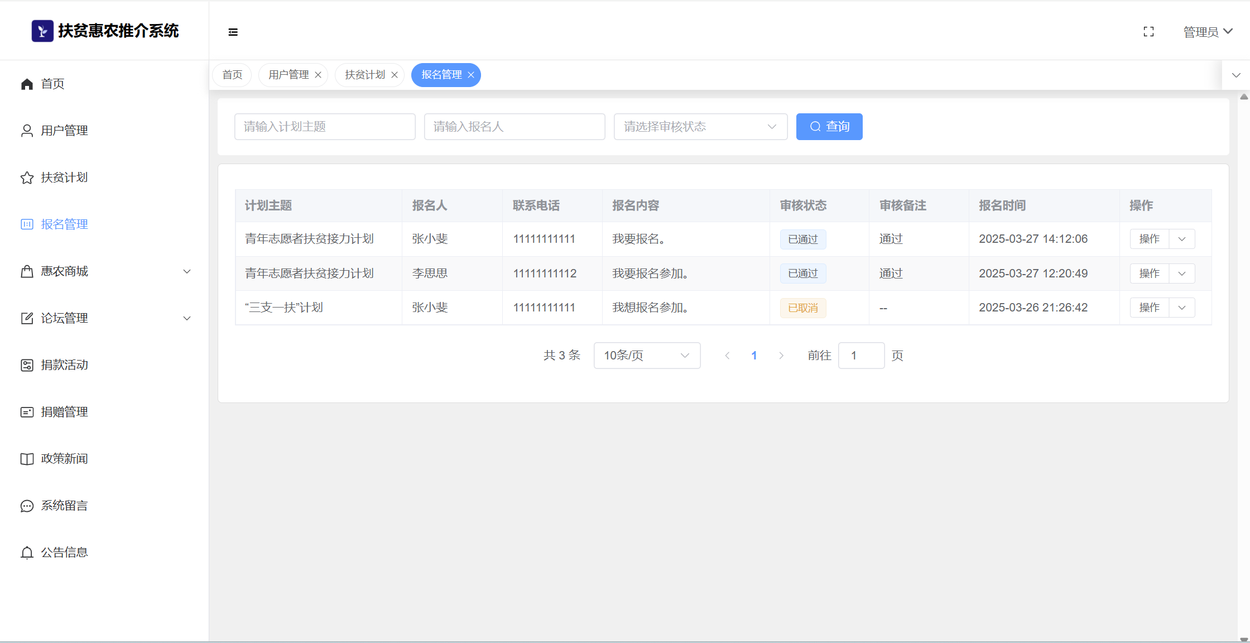Click 操作 button for the 已取消 row
Viewport: 1250px width, 643px height.
pos(1149,308)
